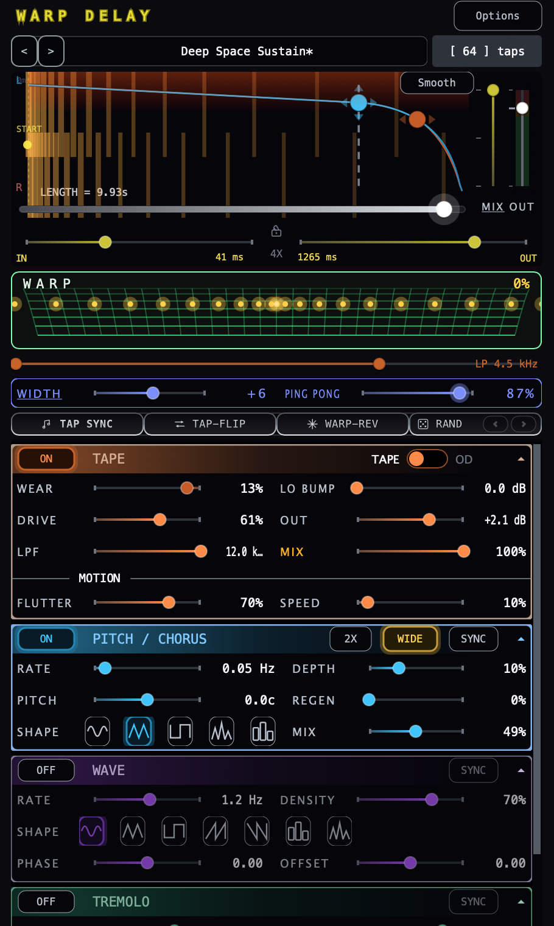Click the OUT delay time slider handle
554x926 pixels.
pos(474,242)
